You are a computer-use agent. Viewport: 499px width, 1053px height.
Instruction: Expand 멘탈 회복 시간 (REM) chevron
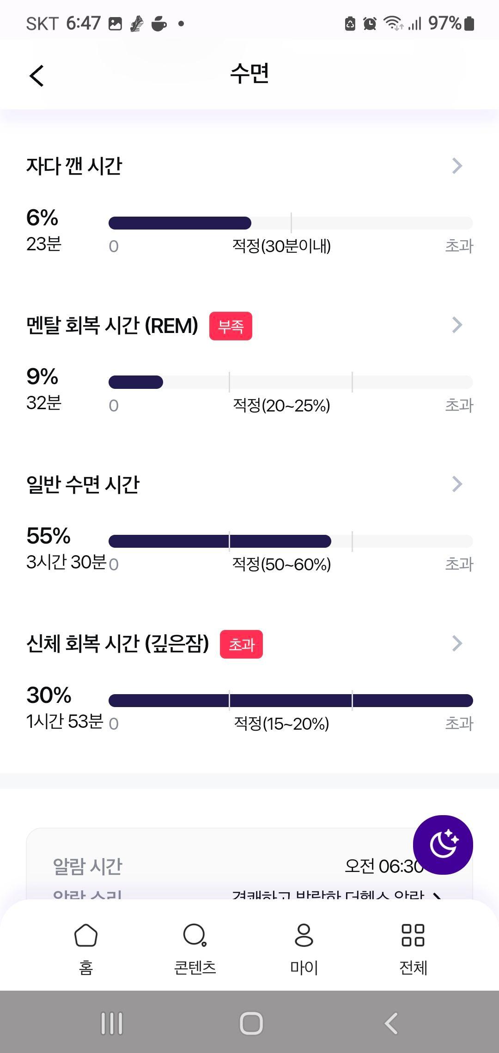point(457,325)
